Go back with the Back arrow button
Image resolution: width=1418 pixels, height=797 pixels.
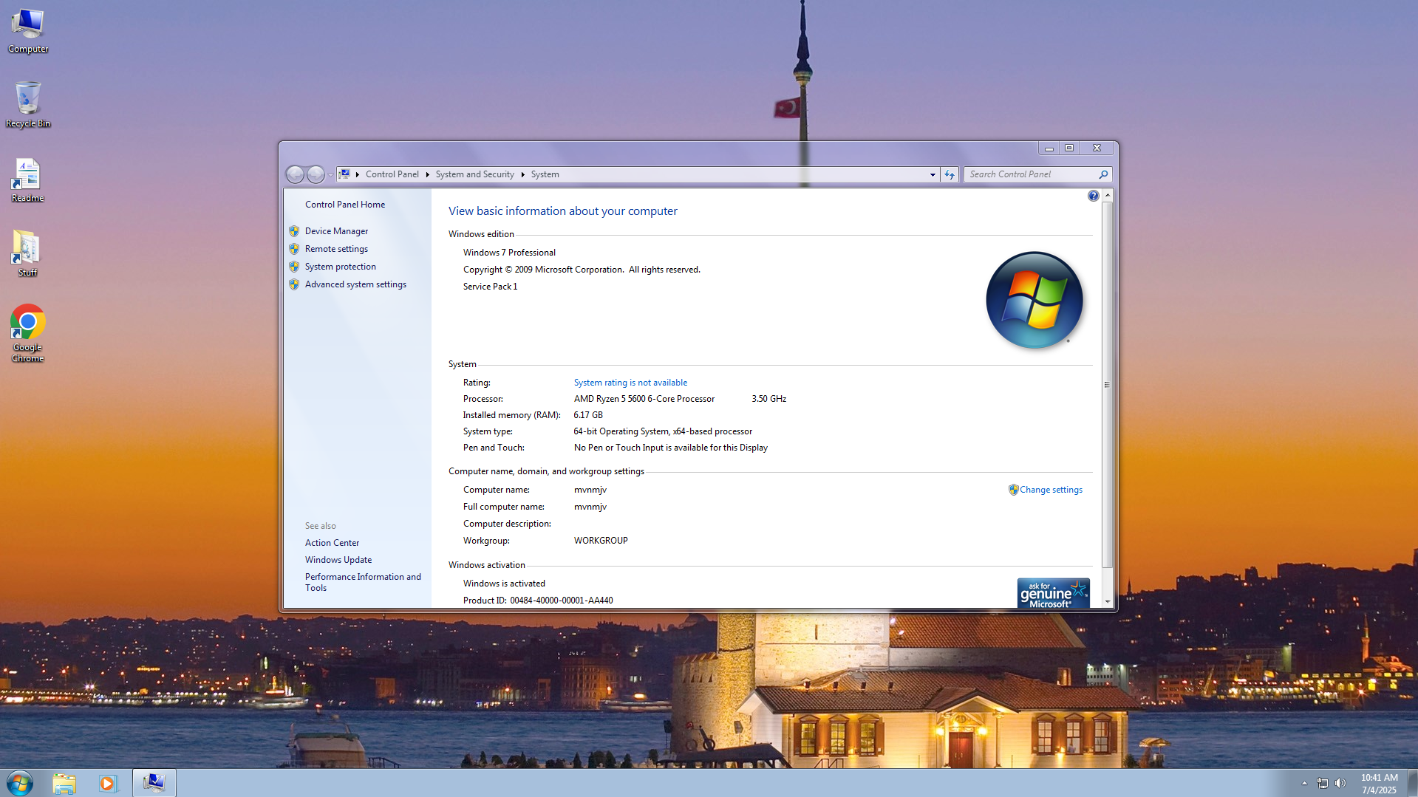click(x=295, y=174)
